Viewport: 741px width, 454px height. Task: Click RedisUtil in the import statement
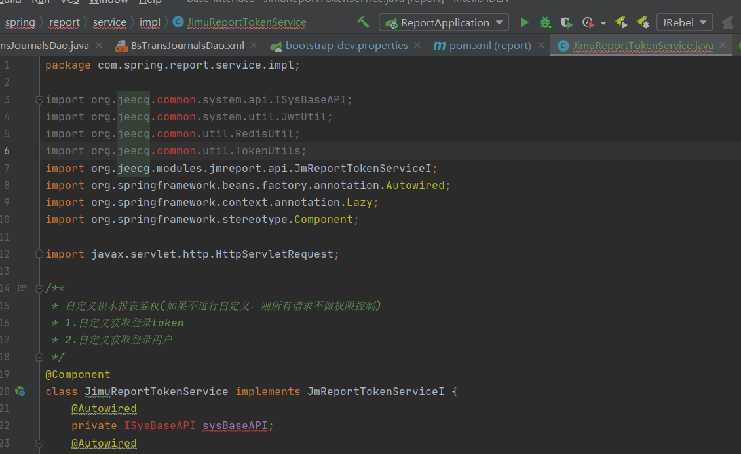264,133
